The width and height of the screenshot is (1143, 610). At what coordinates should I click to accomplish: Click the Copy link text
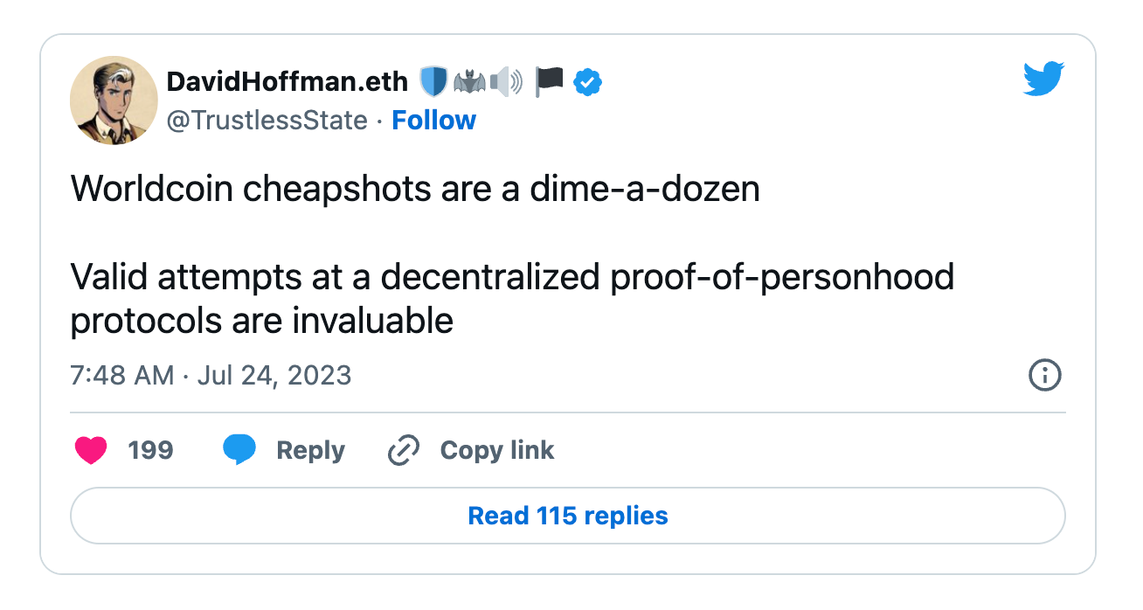[496, 451]
